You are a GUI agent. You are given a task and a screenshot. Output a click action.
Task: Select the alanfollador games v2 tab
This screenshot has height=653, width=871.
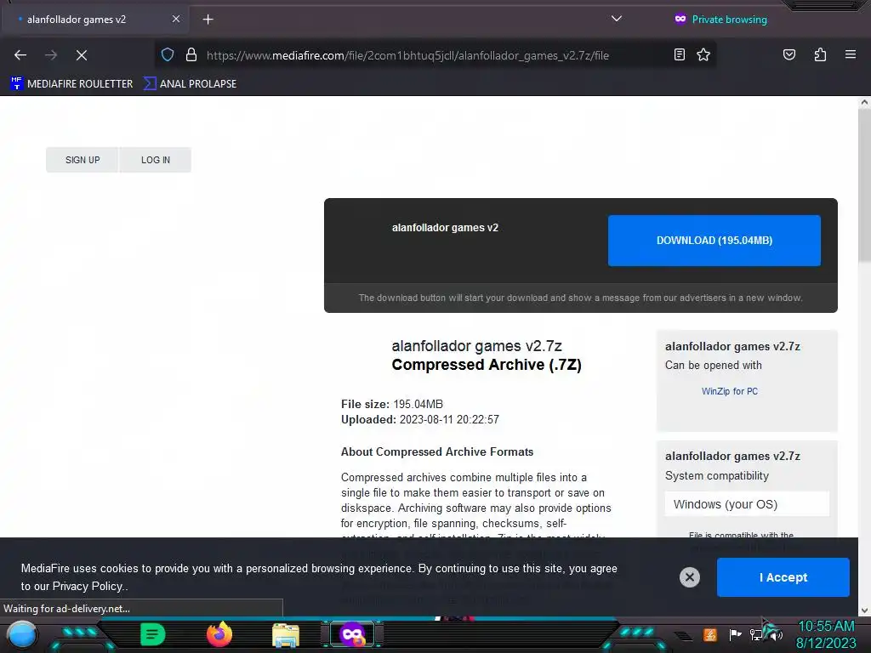(x=94, y=20)
